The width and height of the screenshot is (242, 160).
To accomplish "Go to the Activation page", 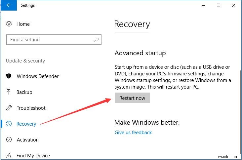I will [28, 140].
